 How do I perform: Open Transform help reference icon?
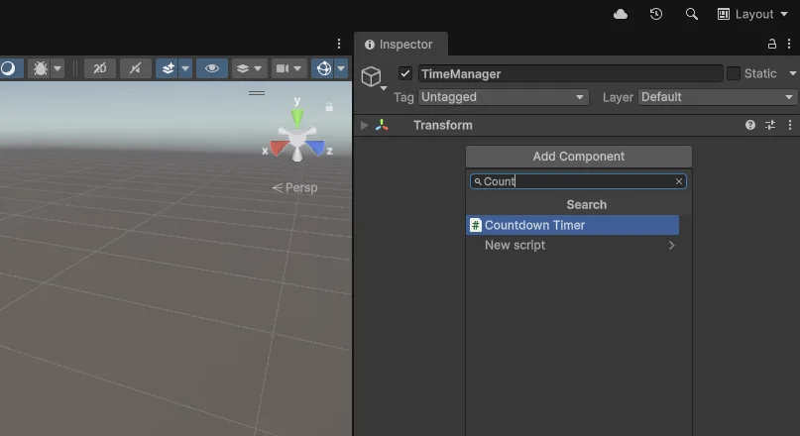point(750,125)
